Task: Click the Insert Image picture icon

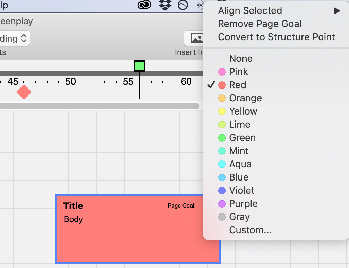Action: (x=196, y=38)
